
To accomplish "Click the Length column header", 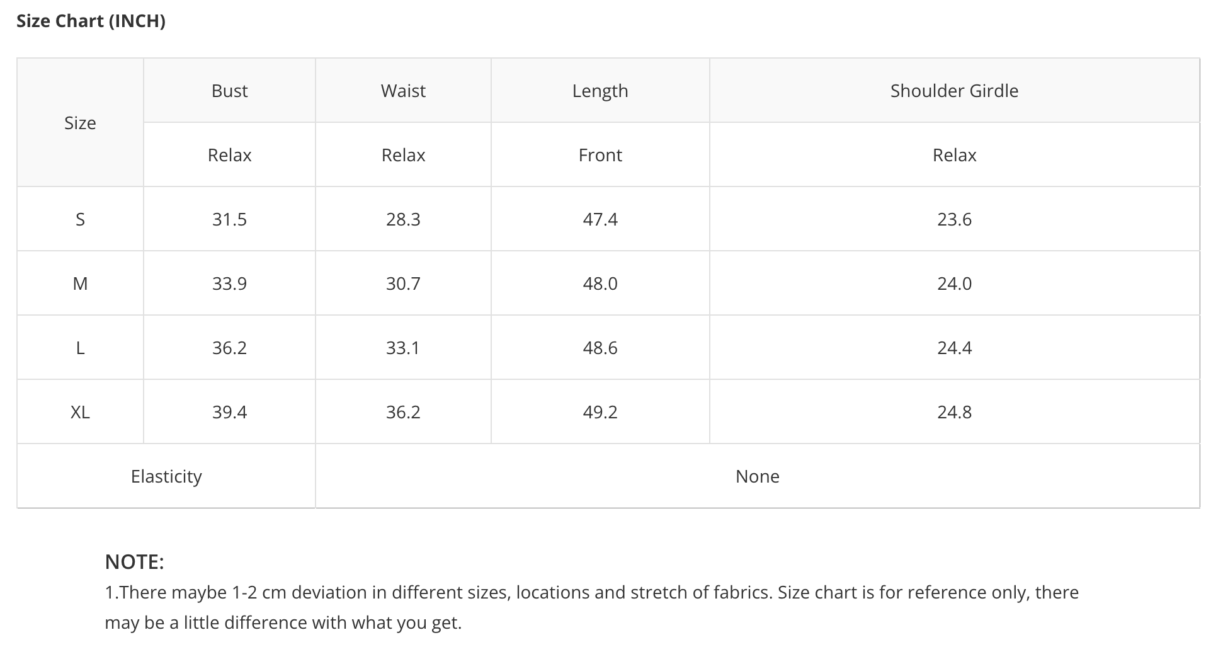I will (x=600, y=91).
